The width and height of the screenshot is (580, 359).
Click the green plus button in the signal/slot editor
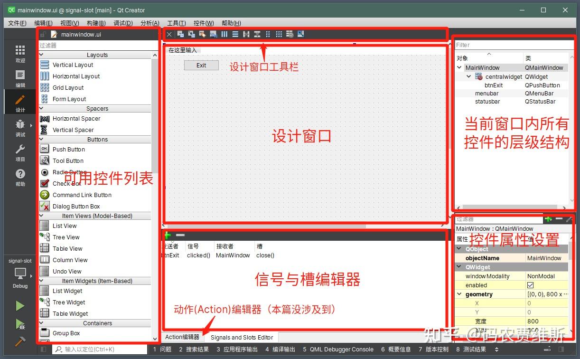168,235
